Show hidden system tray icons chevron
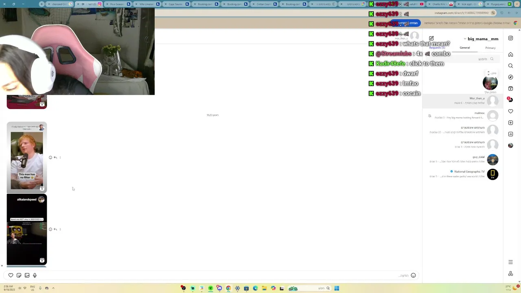The height and width of the screenshot is (293, 521). click(53, 289)
